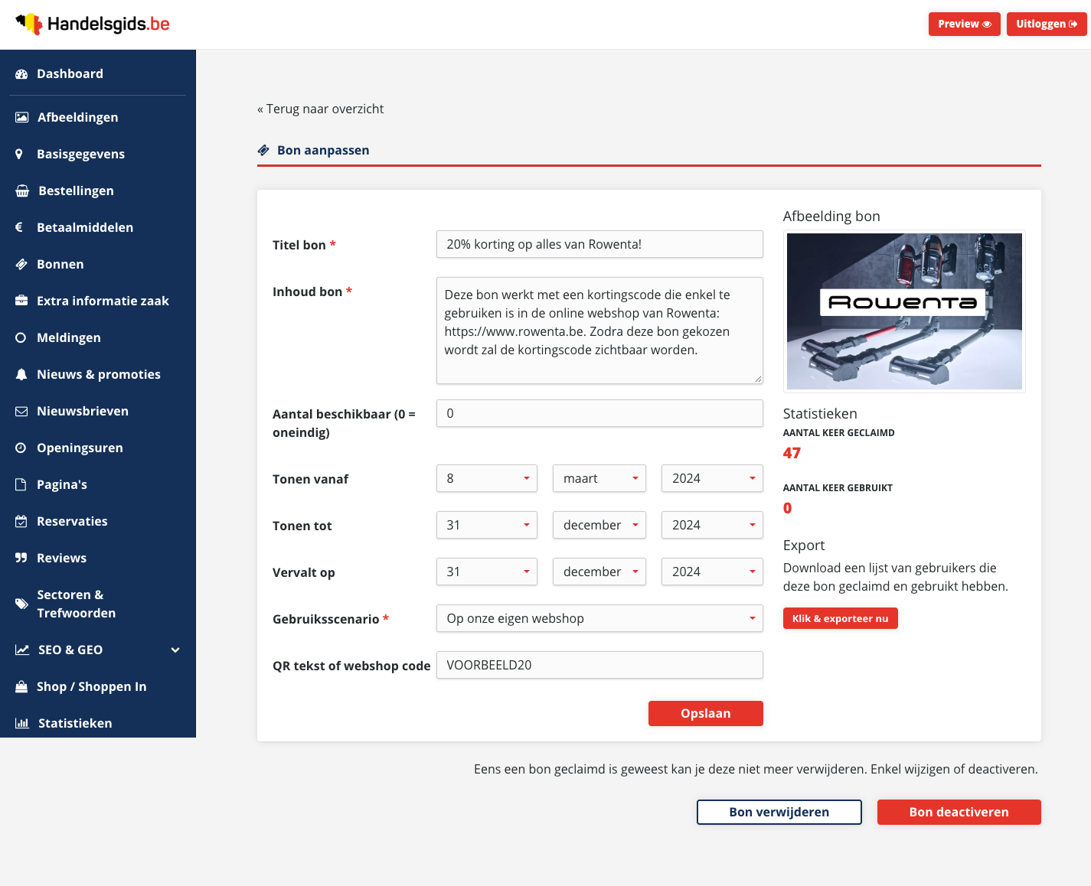
Task: Click the Opslaan button
Action: (x=706, y=713)
